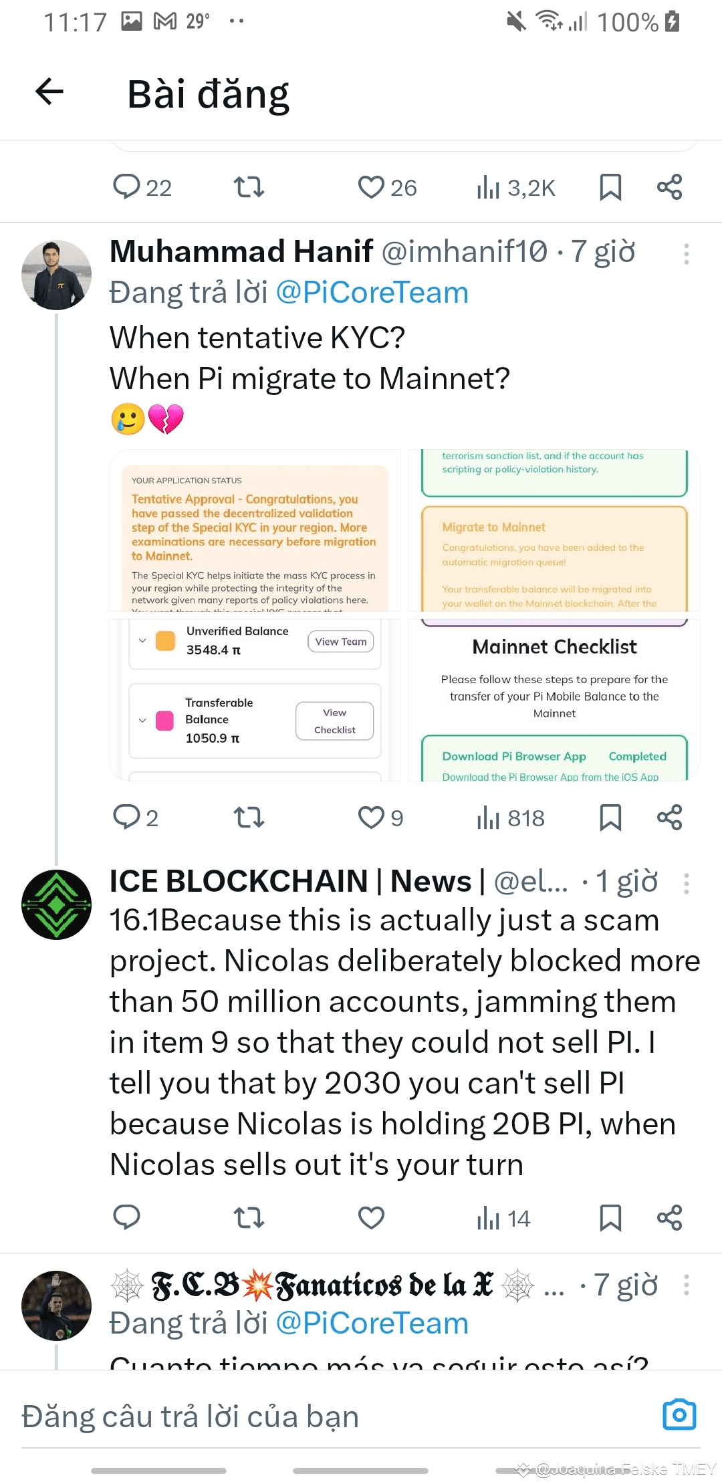This screenshot has width=722, height=1484.
Task: Open camera icon in the reply box
Action: 679,1414
